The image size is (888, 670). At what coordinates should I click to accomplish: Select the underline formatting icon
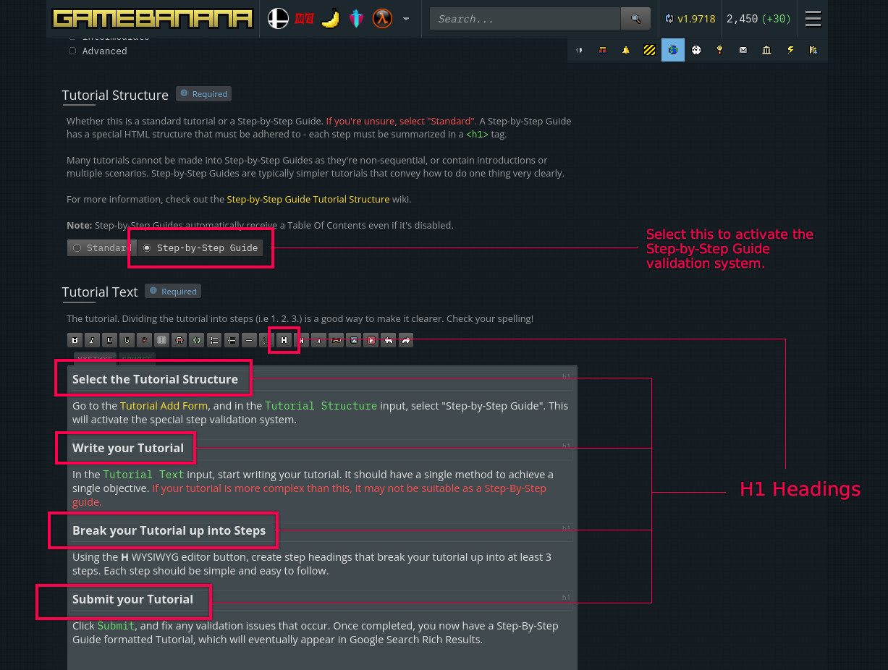[109, 340]
